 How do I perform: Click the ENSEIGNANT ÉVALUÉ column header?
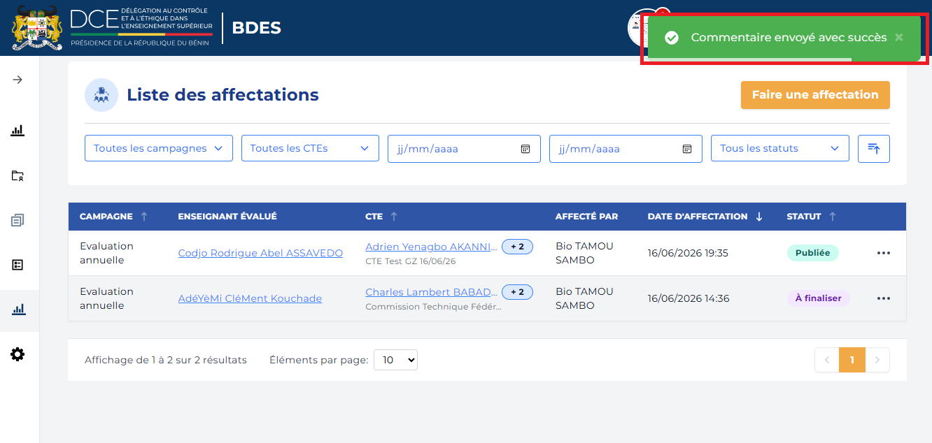pos(227,217)
